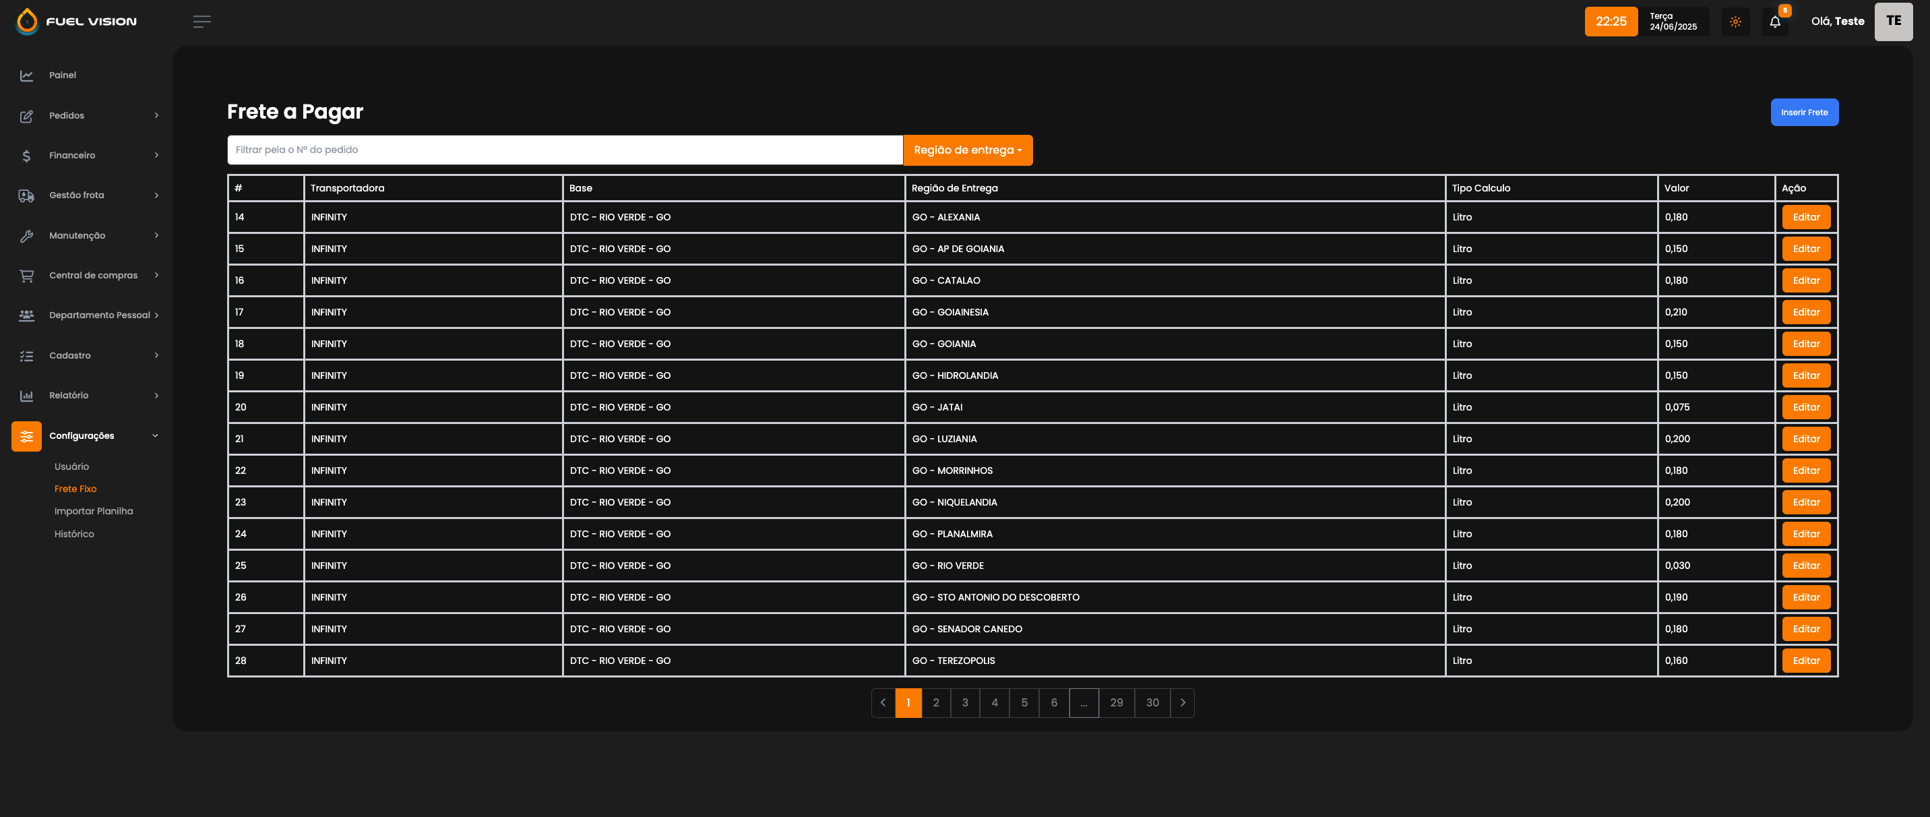The image size is (1930, 817).
Task: Click the Financeiro dollar icon
Action: 27,156
